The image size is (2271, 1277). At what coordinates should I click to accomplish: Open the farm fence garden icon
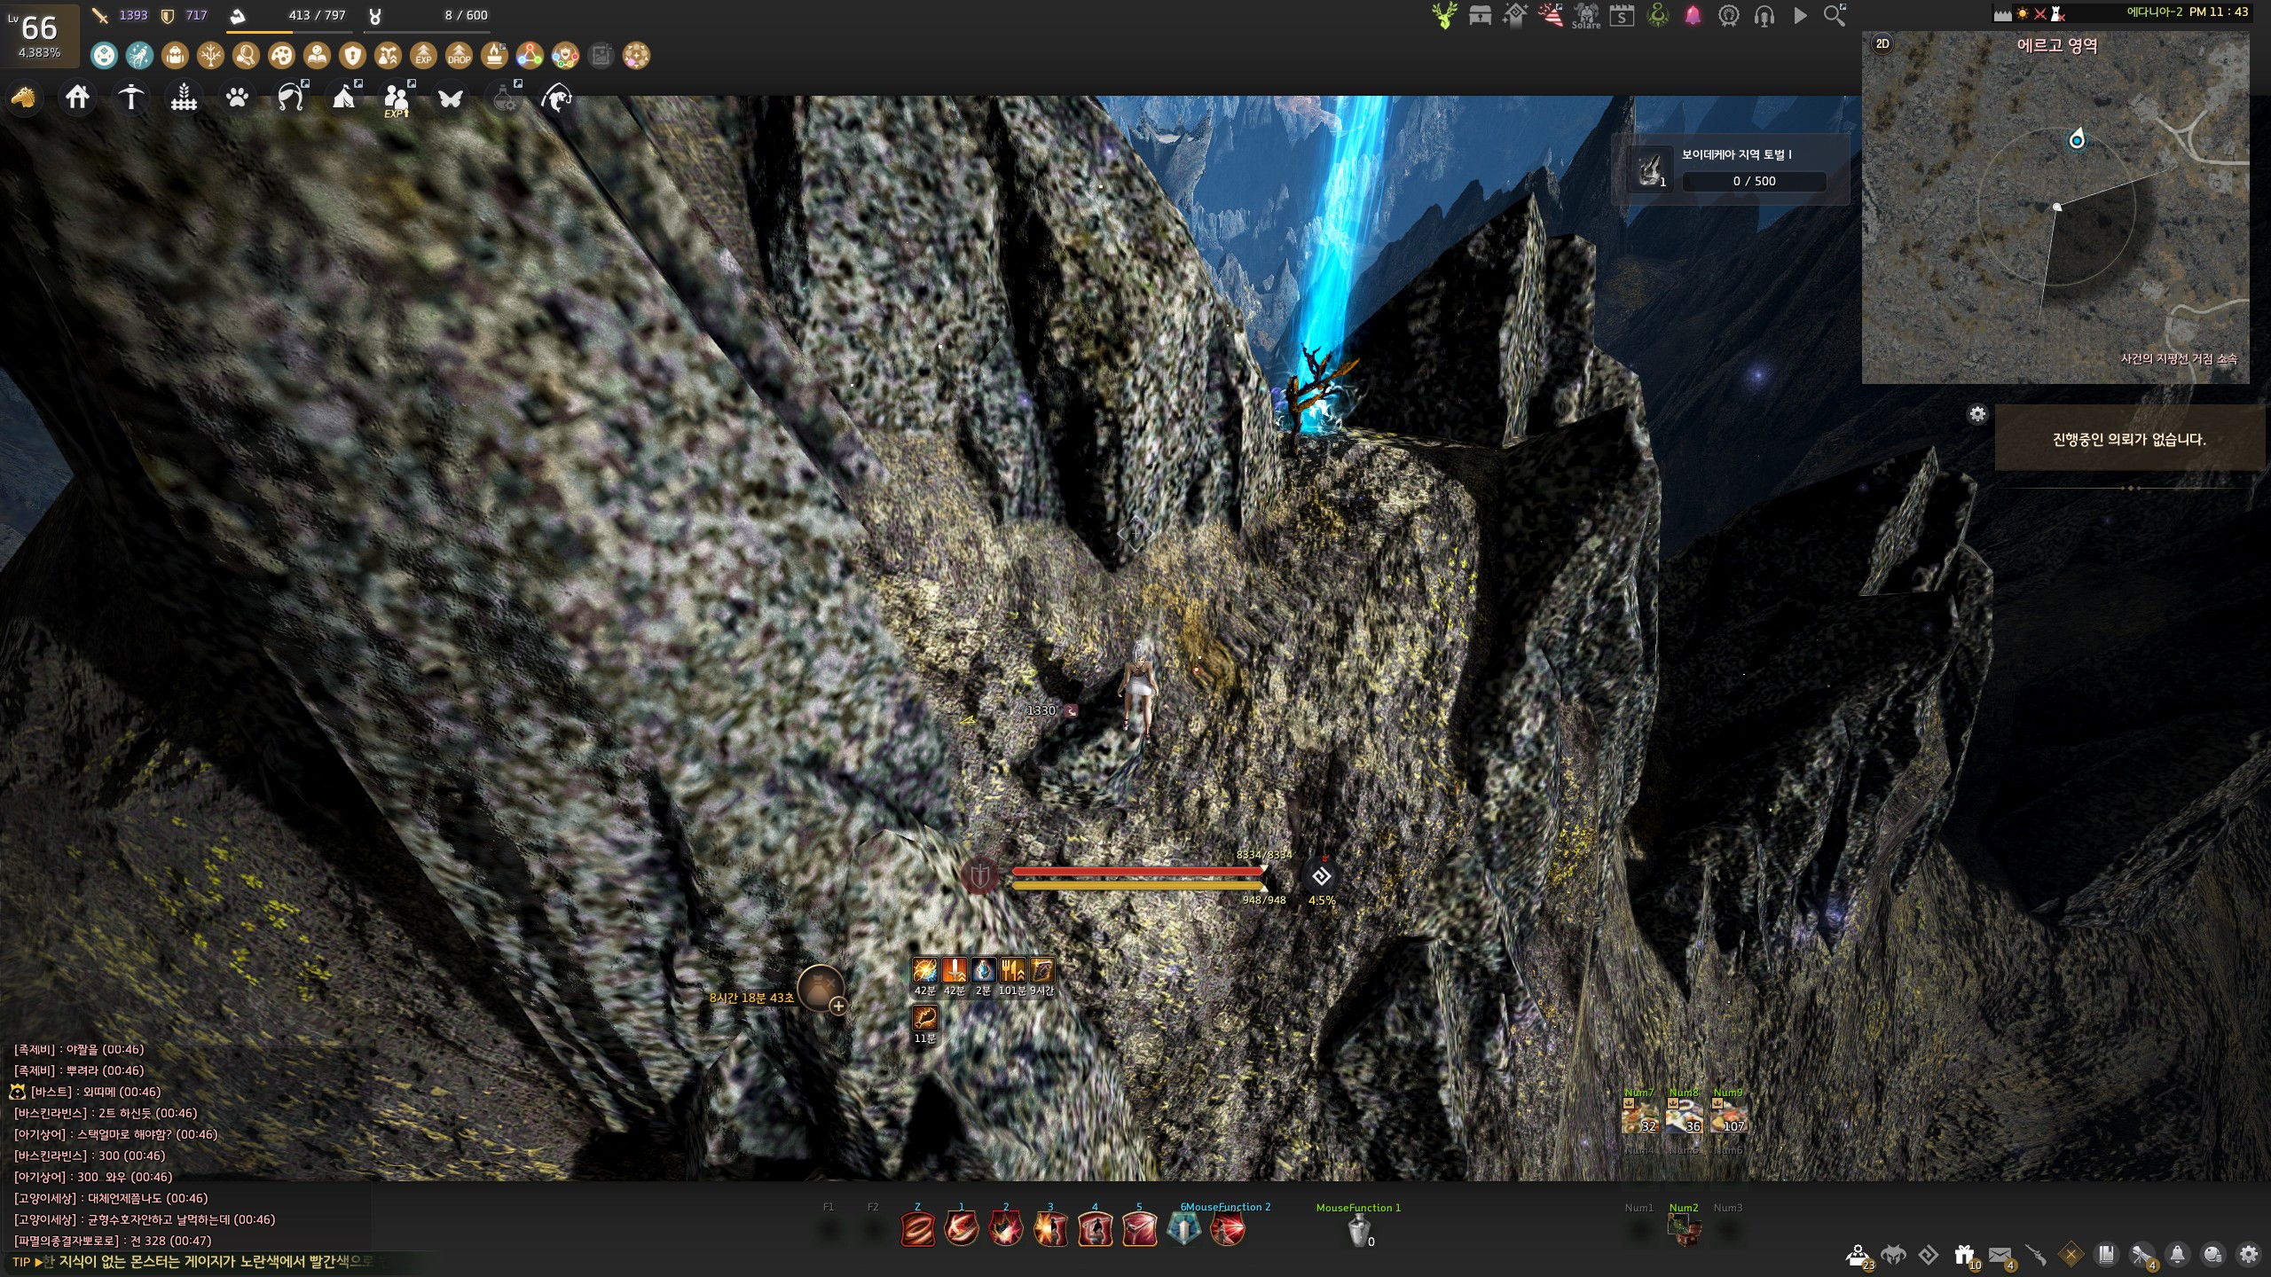click(x=184, y=97)
